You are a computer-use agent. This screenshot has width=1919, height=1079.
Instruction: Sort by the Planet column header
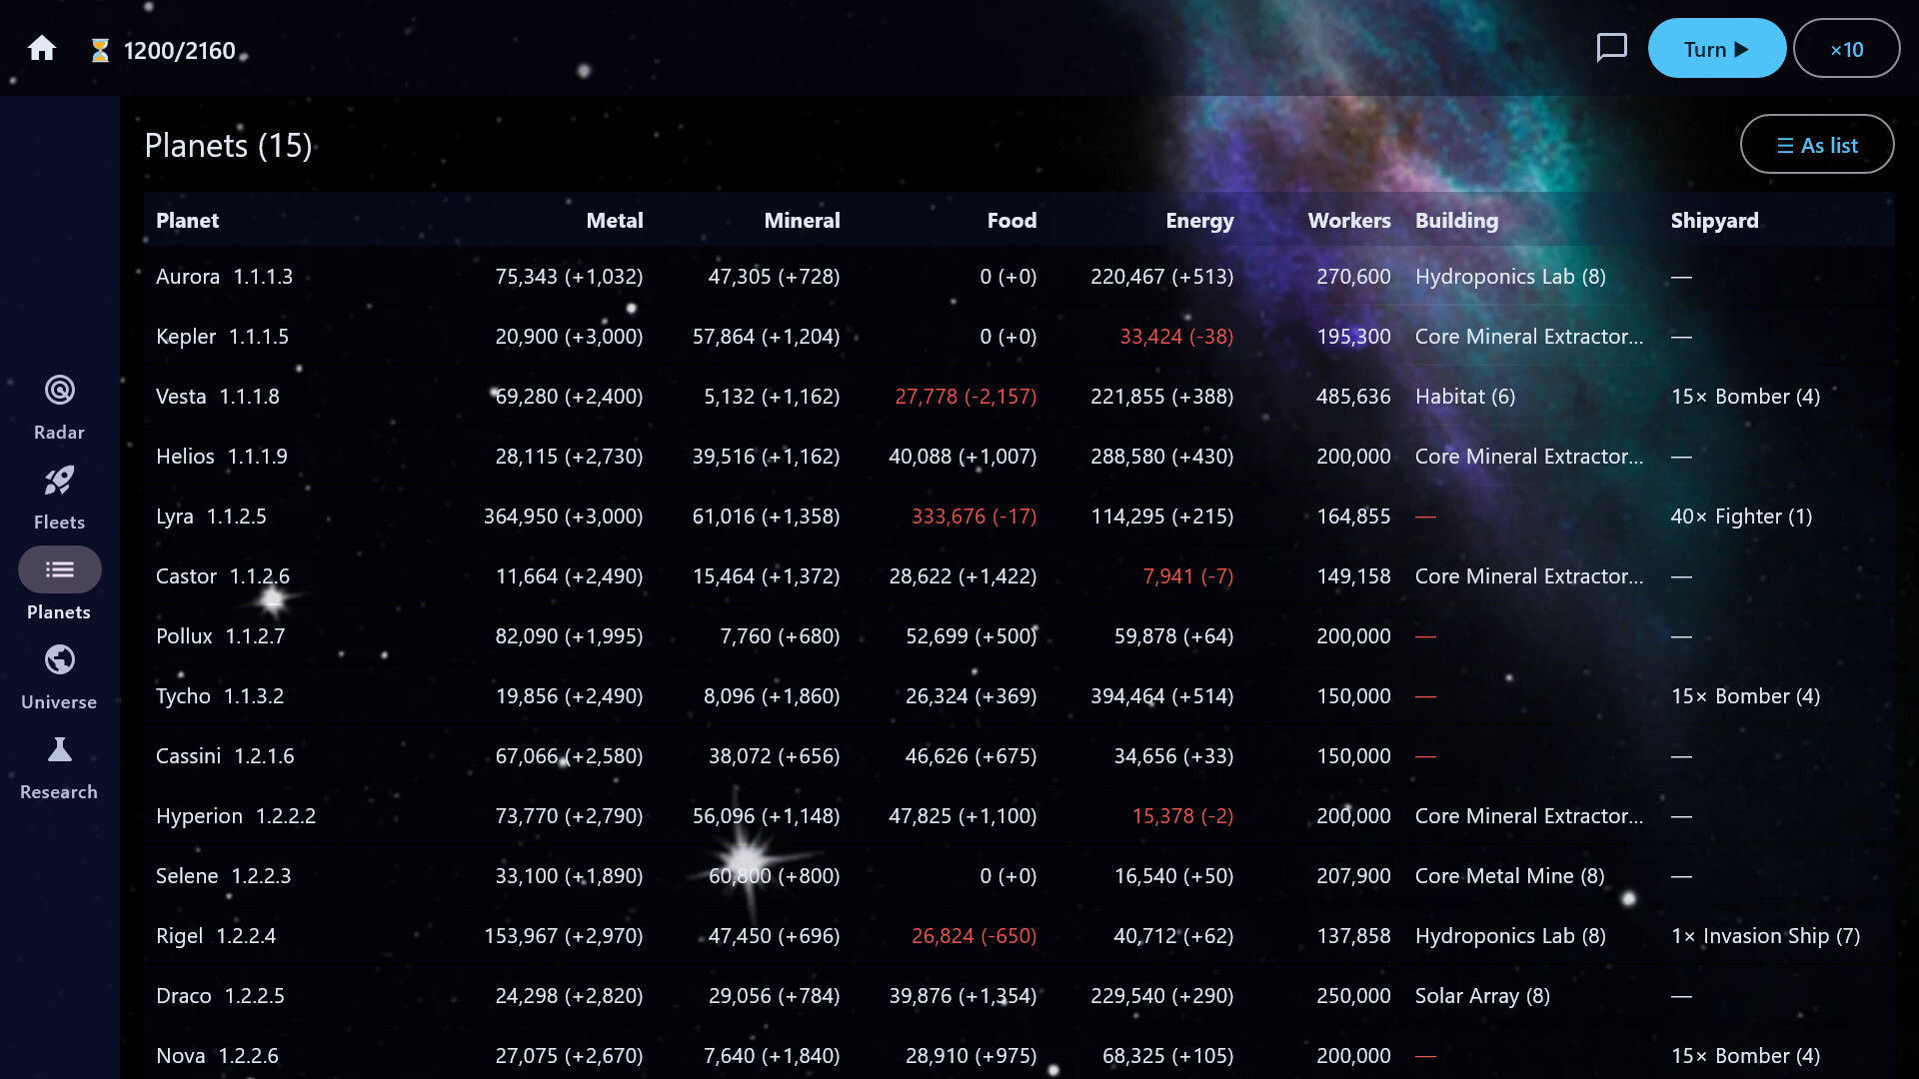[x=187, y=220]
